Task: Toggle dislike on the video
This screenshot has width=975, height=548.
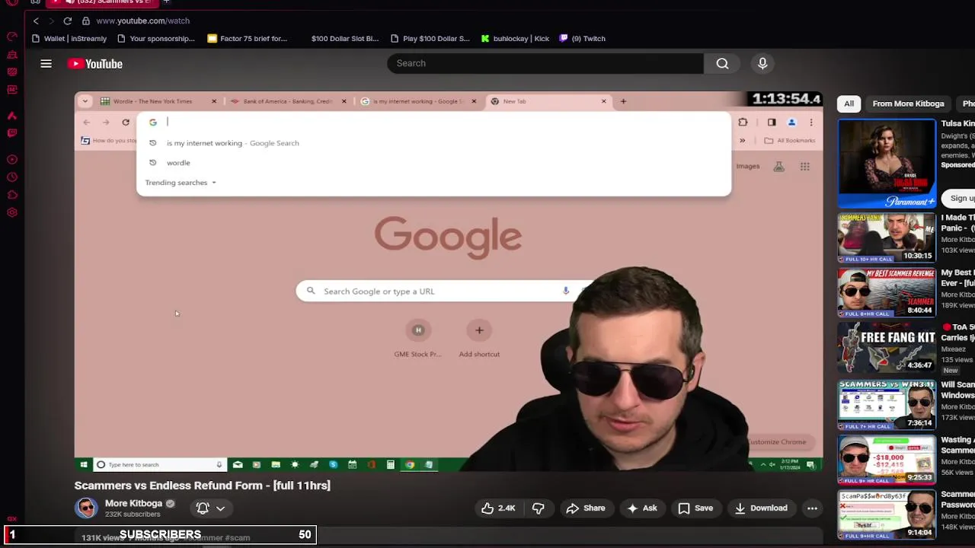Action: coord(538,508)
